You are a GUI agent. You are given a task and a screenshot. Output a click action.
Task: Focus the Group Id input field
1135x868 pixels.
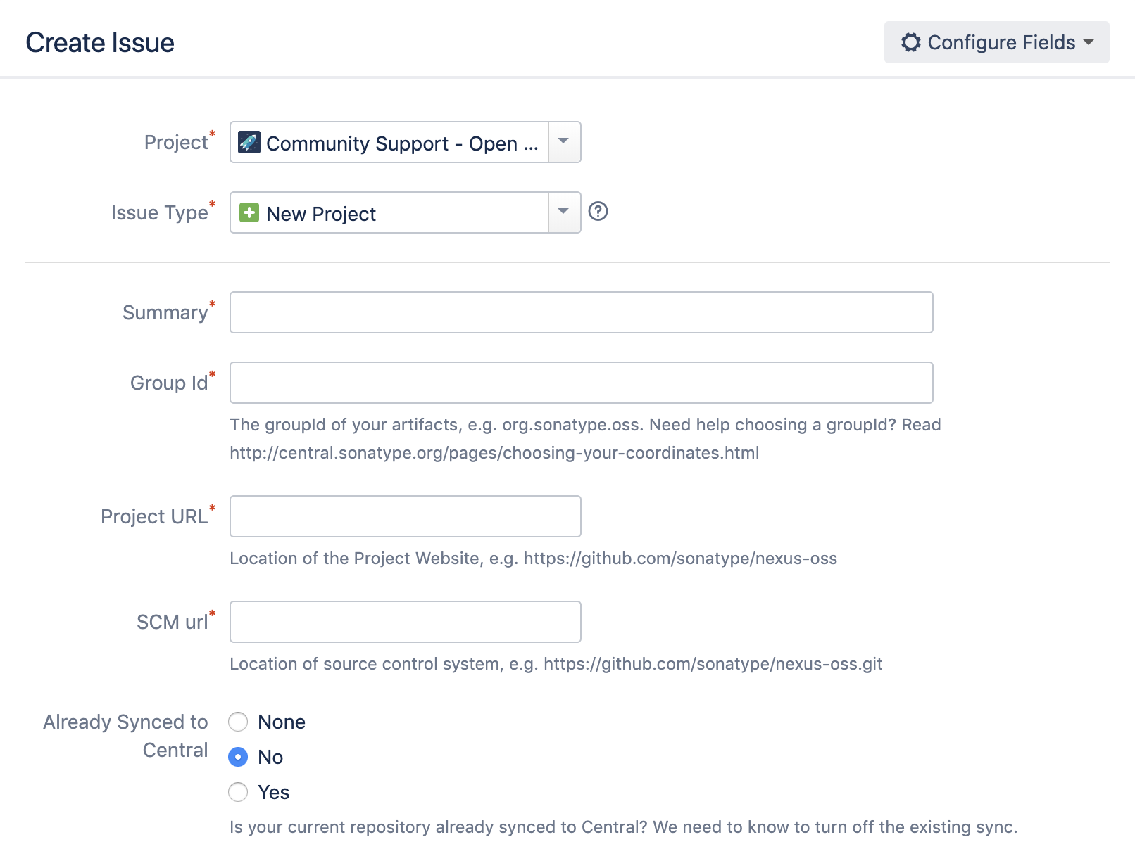click(581, 383)
